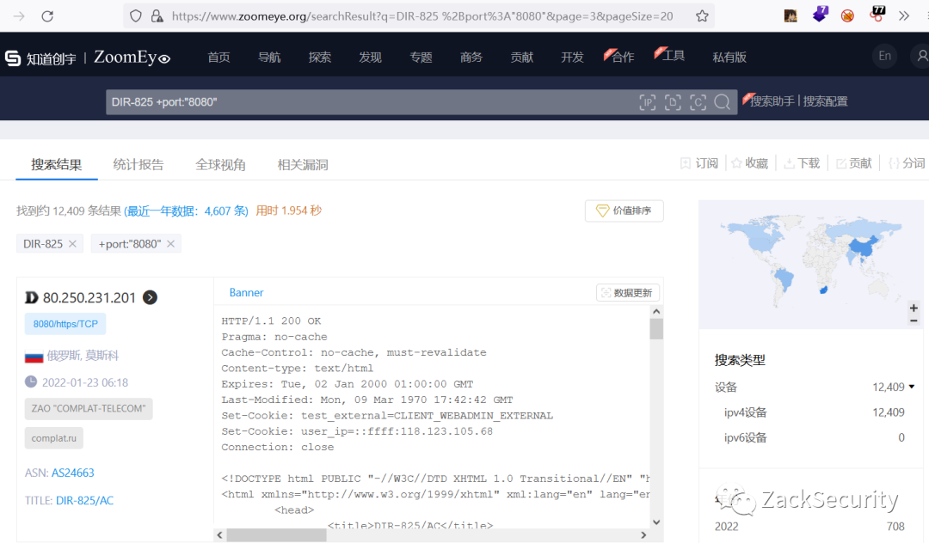Open the 探索 menu
929x543 pixels.
pyautogui.click(x=319, y=57)
